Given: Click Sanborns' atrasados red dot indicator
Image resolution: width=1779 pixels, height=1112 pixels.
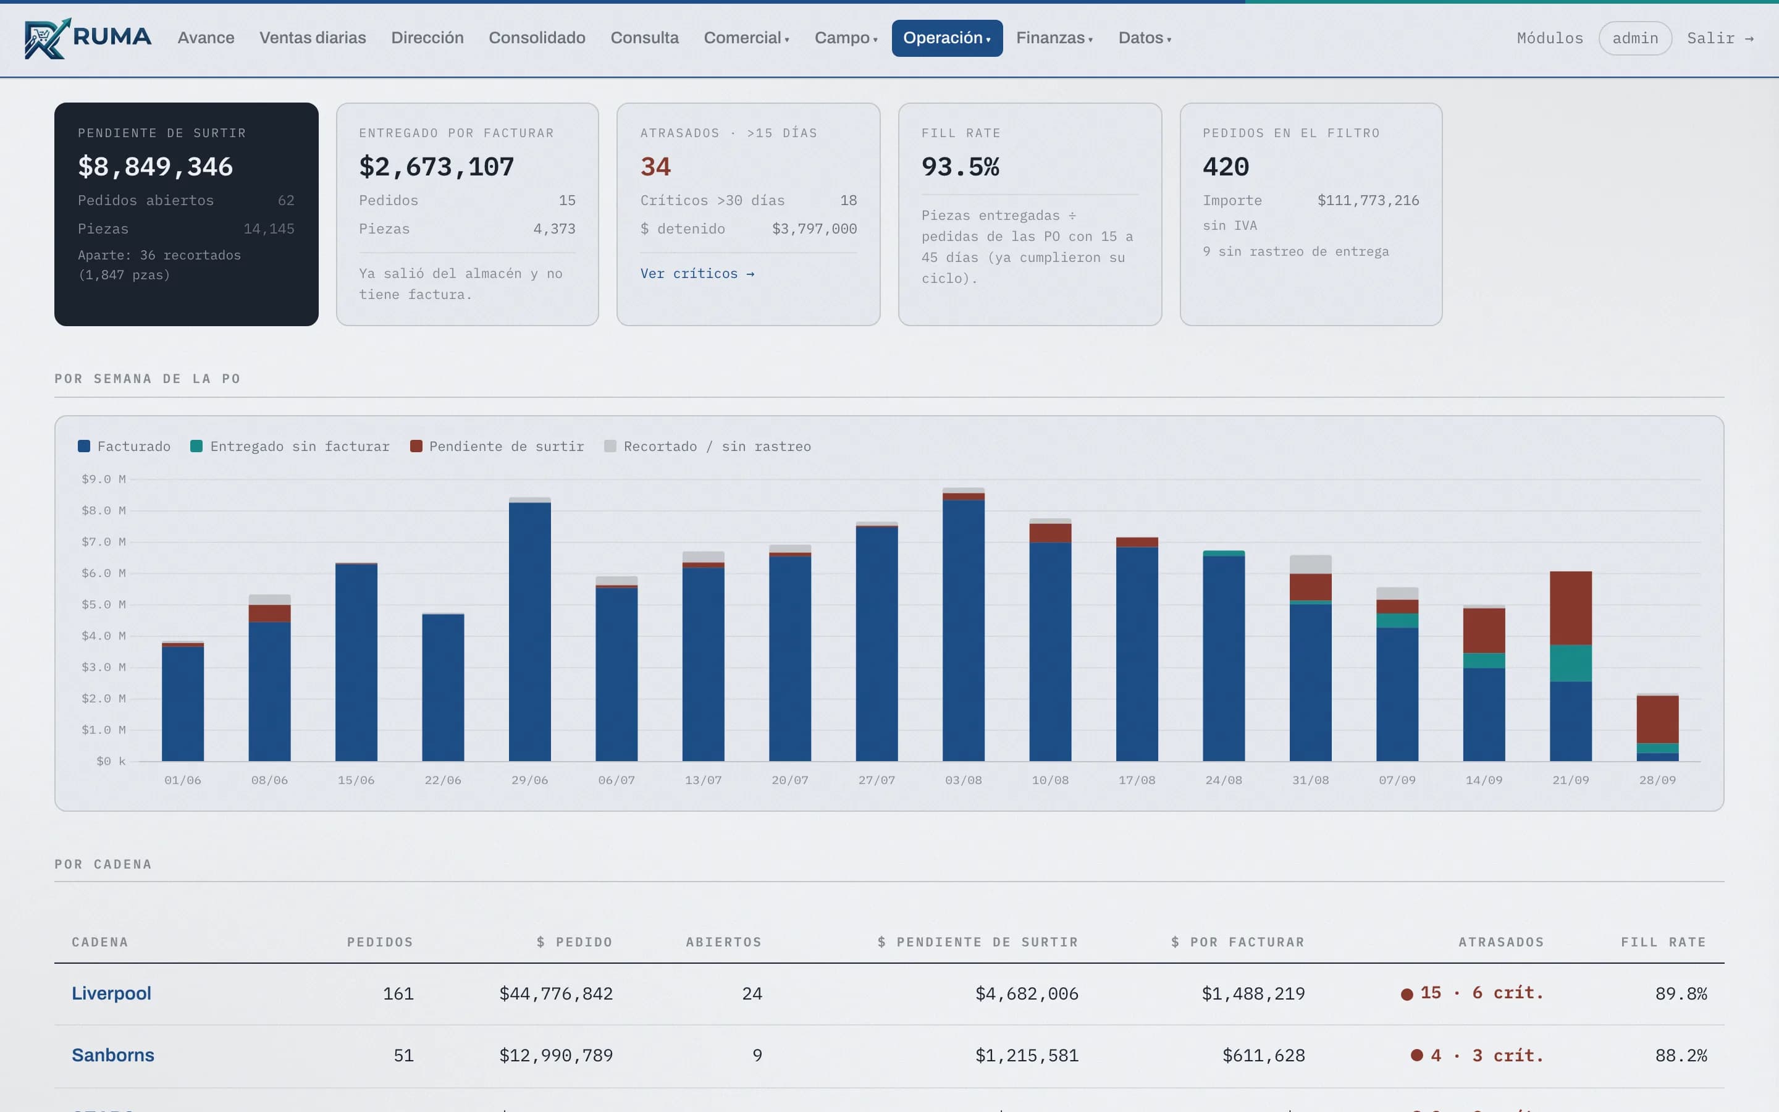Looking at the screenshot, I should 1417,1055.
